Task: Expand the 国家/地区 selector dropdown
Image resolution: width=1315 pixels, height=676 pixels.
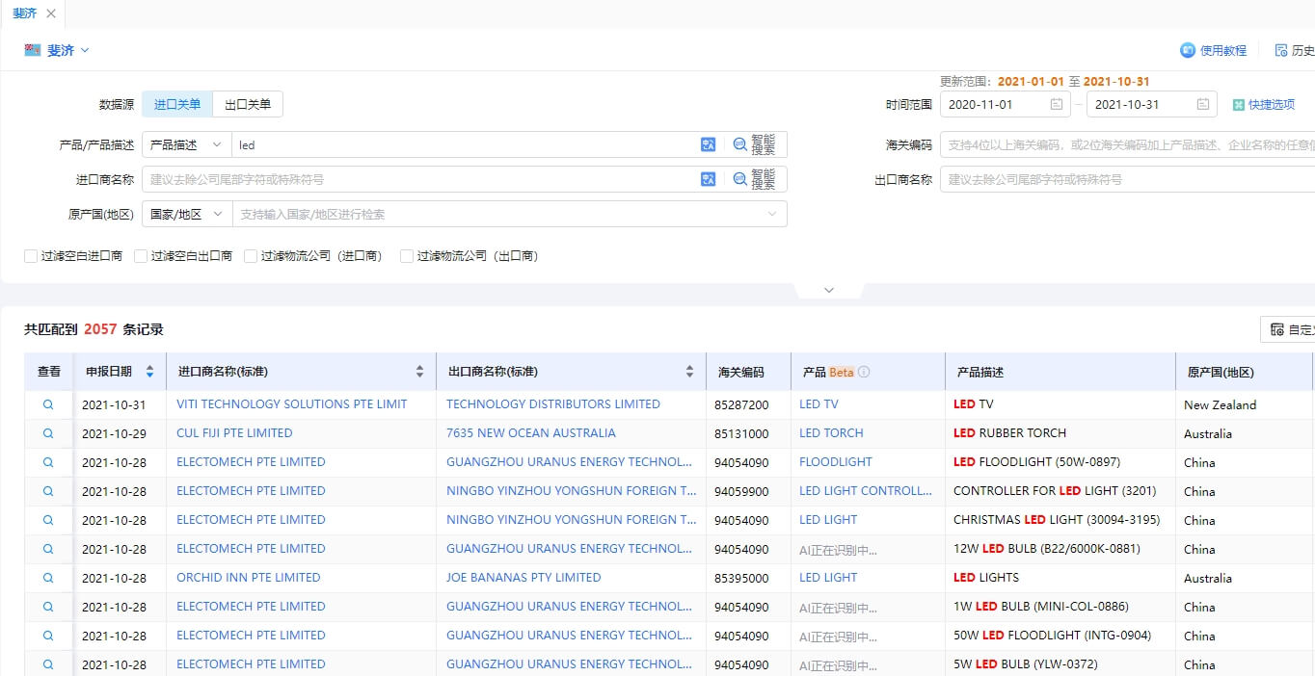Action: pos(187,214)
